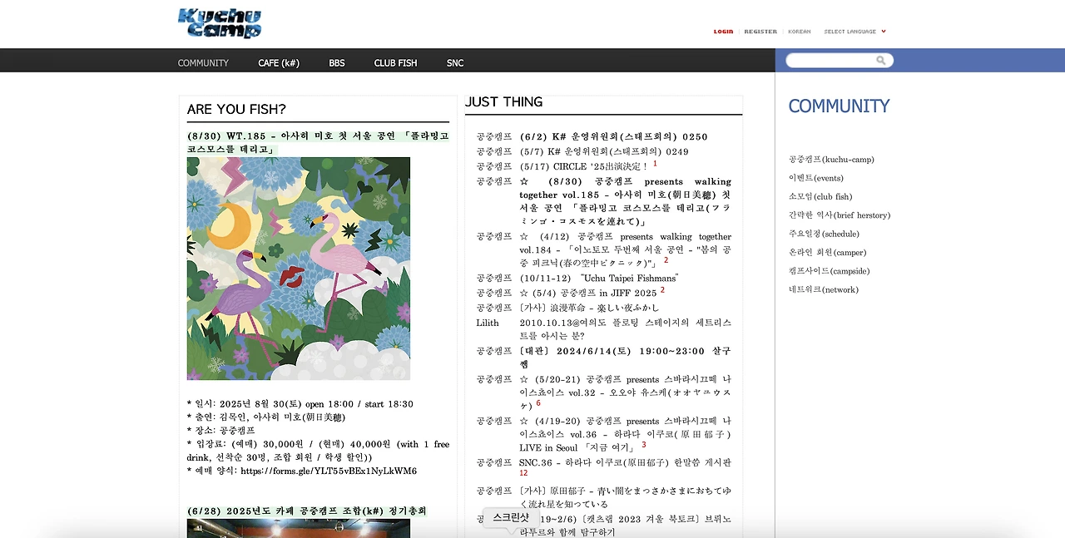The image size is (1065, 538).
Task: Open 스바라시끄떼 vol.32 오오야 유스케 post
Action: (625, 392)
